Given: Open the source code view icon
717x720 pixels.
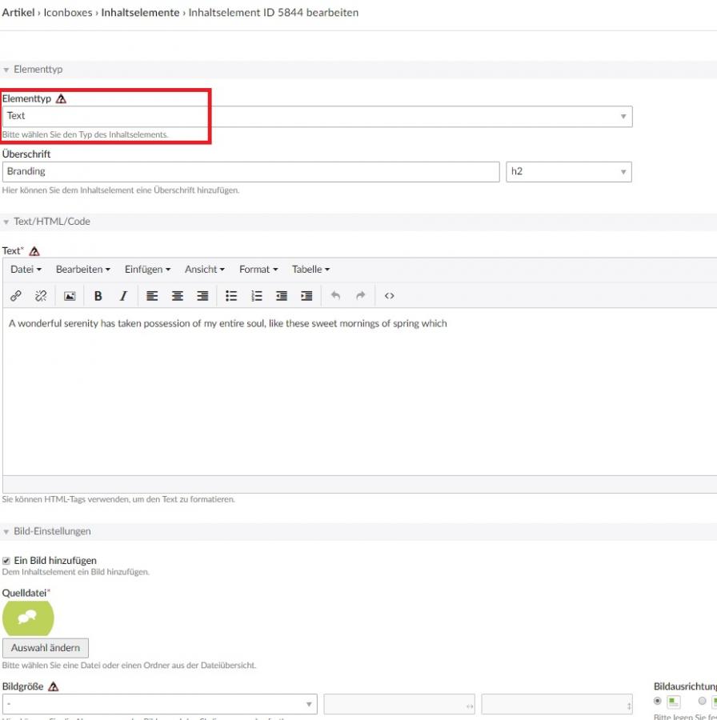Looking at the screenshot, I should (x=390, y=296).
